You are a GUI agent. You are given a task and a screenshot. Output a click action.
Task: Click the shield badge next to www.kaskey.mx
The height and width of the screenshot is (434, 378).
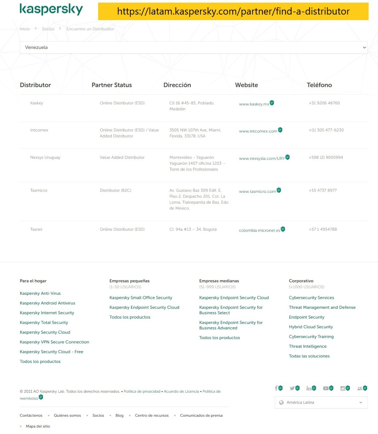(x=272, y=103)
